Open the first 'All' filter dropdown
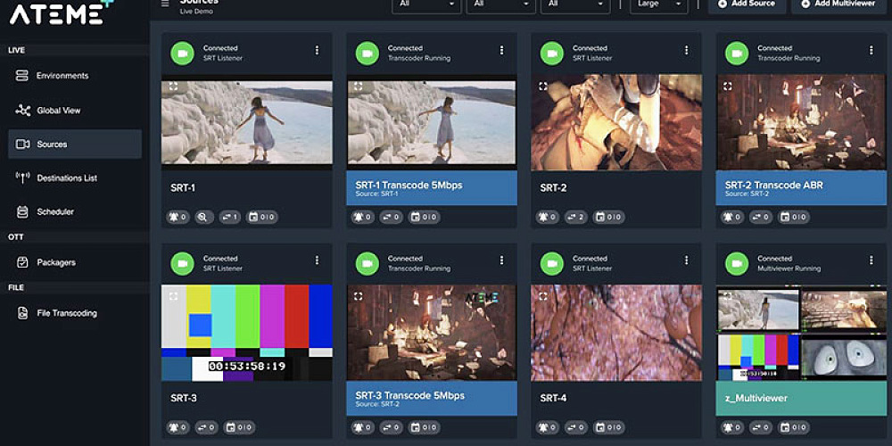 [x=425, y=4]
